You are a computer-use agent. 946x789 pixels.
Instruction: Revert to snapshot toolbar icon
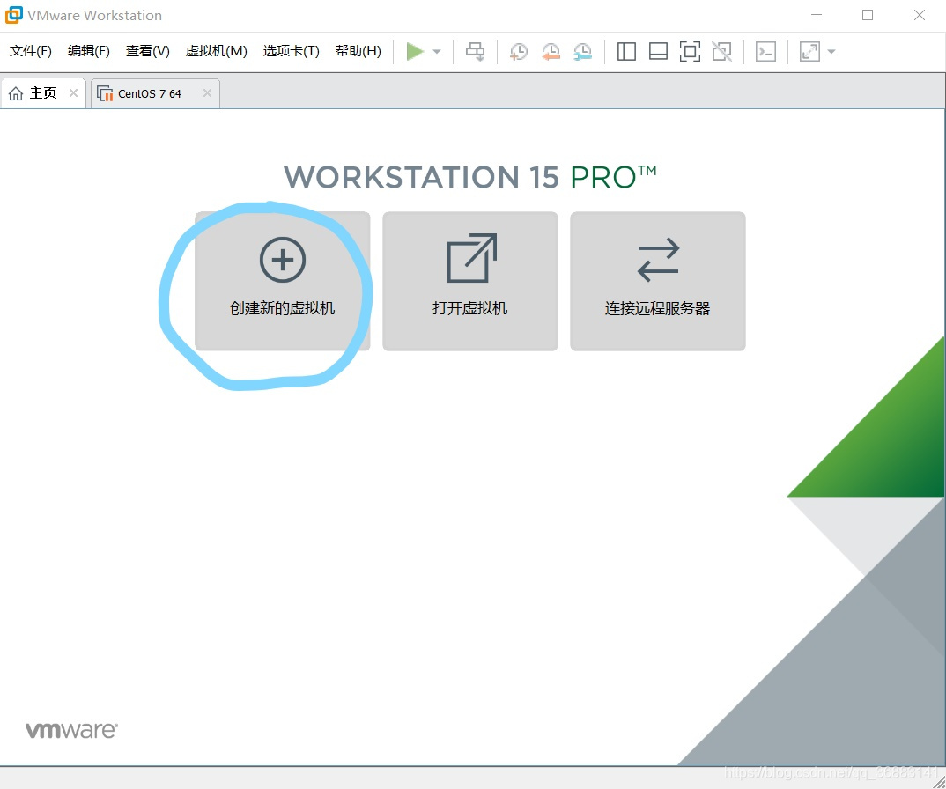pos(551,51)
